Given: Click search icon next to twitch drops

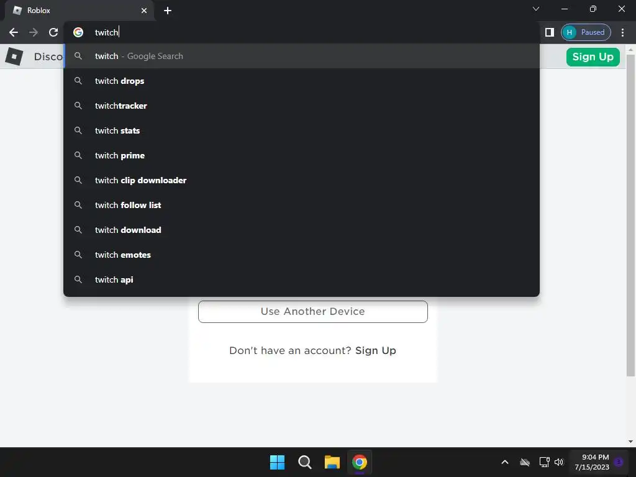Looking at the screenshot, I should 78,81.
